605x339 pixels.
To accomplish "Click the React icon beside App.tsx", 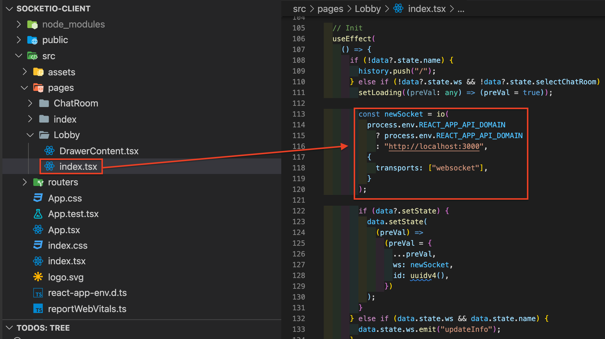I will point(38,230).
